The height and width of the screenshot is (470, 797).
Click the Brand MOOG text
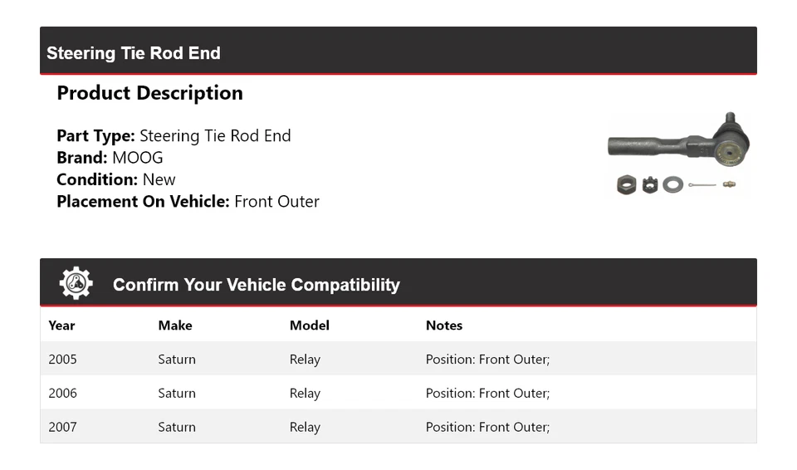(x=110, y=158)
